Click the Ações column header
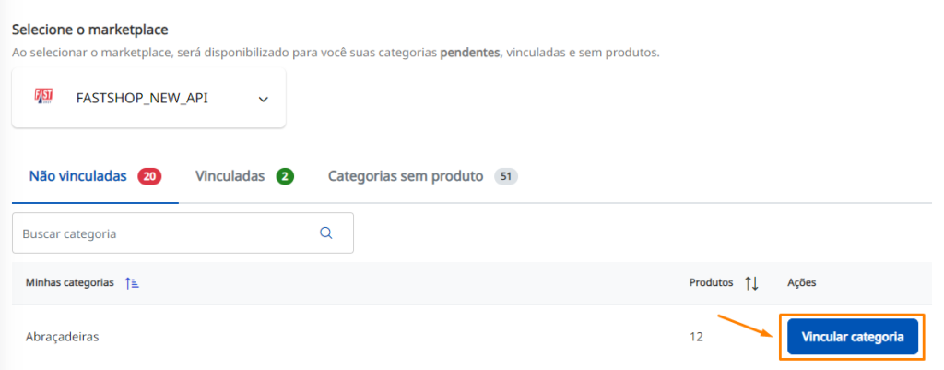The width and height of the screenshot is (944, 370). [x=801, y=282]
